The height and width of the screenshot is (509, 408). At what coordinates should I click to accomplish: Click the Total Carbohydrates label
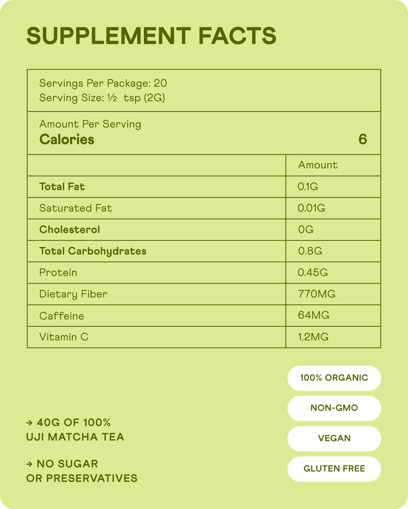point(93,251)
